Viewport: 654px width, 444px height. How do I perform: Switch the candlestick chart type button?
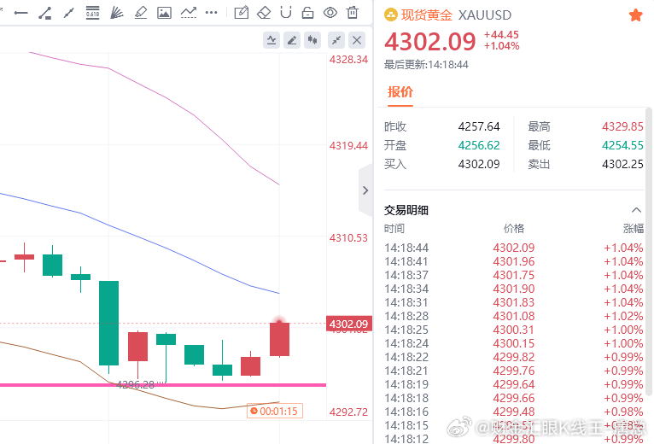[x=312, y=40]
